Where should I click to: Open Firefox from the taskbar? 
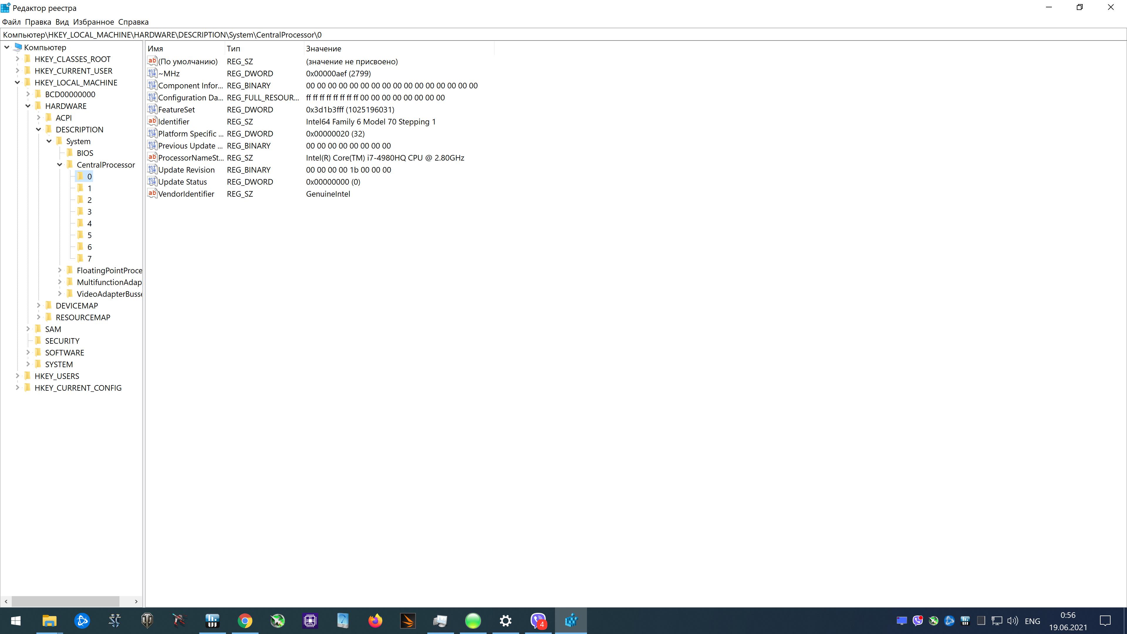click(x=375, y=620)
